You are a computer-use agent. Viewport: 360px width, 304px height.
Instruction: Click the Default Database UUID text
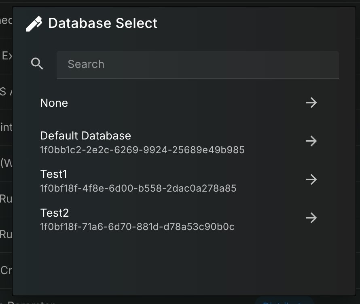point(142,150)
